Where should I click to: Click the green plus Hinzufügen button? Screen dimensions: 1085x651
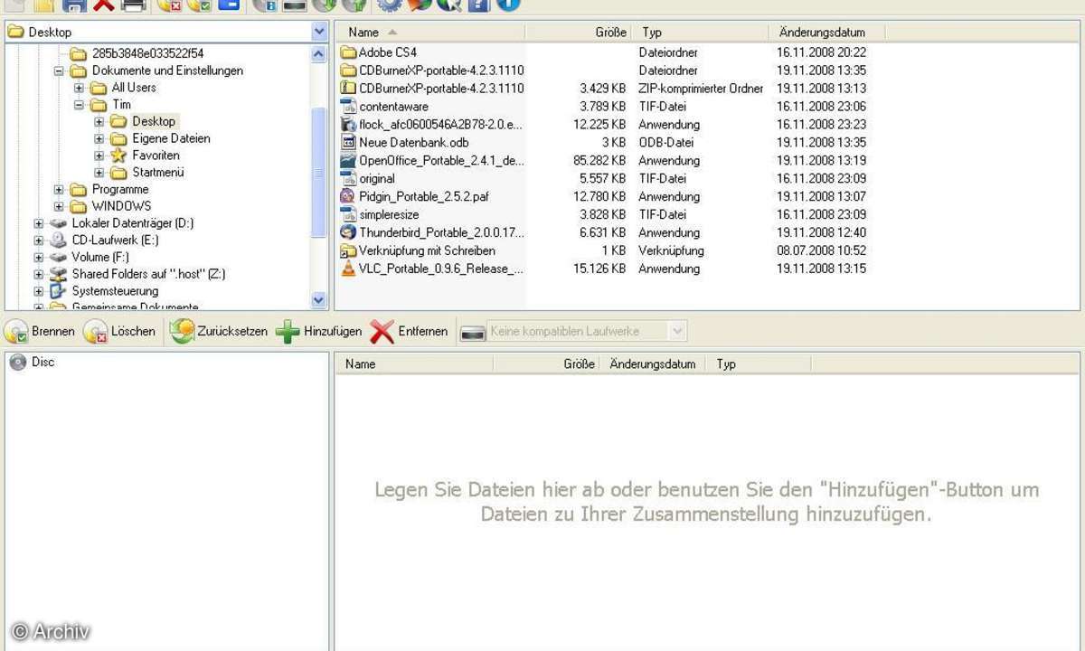click(x=319, y=332)
